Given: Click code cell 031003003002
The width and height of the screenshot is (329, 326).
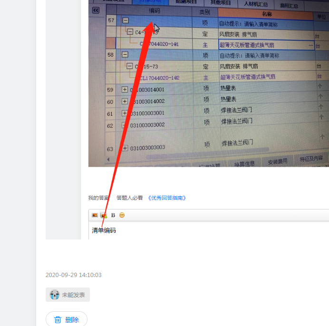Looking at the screenshot, I should pos(147,125).
